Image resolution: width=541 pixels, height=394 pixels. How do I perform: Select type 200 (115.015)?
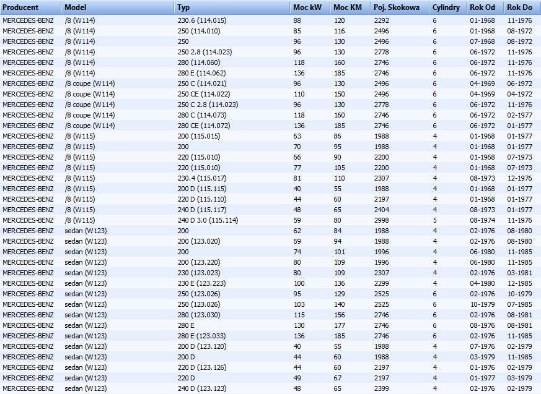199,136
